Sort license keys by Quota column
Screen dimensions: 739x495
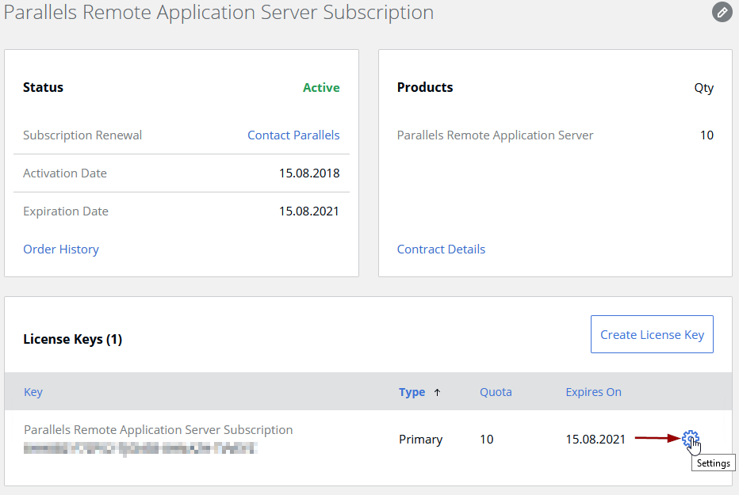[x=496, y=392]
